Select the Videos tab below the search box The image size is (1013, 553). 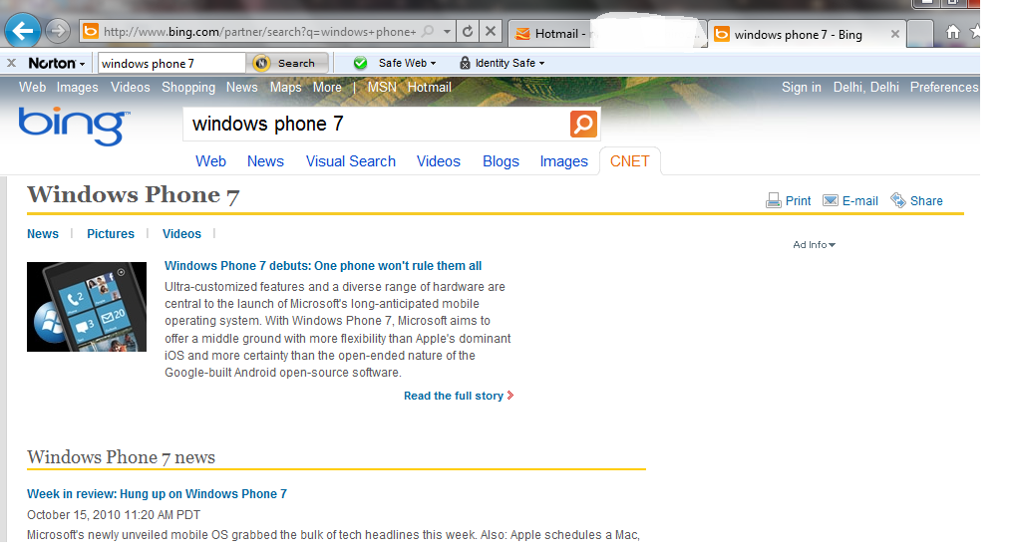click(438, 161)
